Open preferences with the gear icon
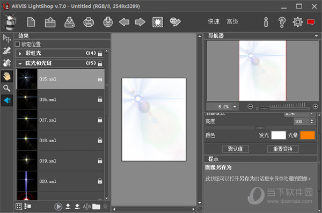The image size is (322, 213). click(298, 22)
